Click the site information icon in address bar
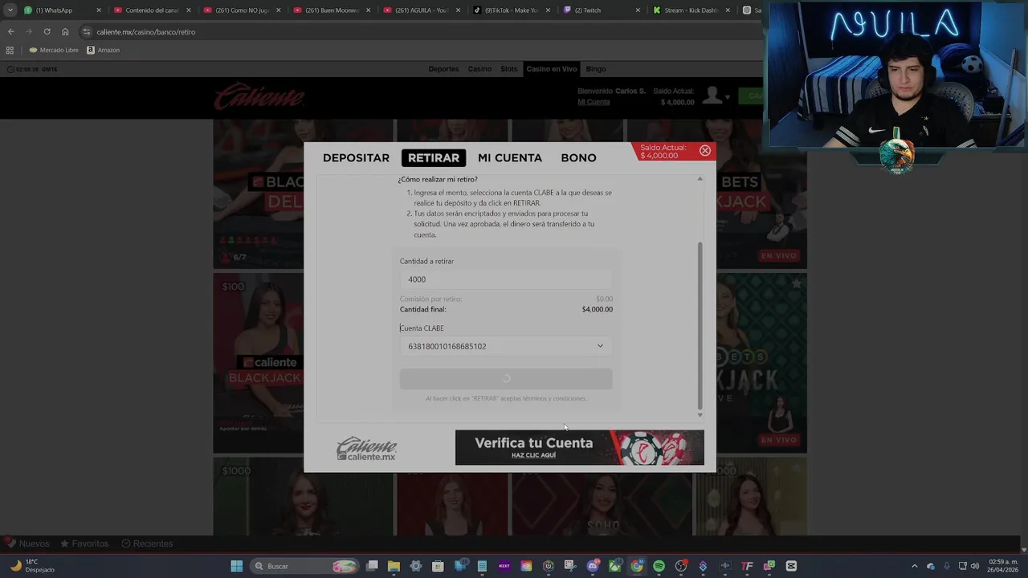 pos(87,32)
